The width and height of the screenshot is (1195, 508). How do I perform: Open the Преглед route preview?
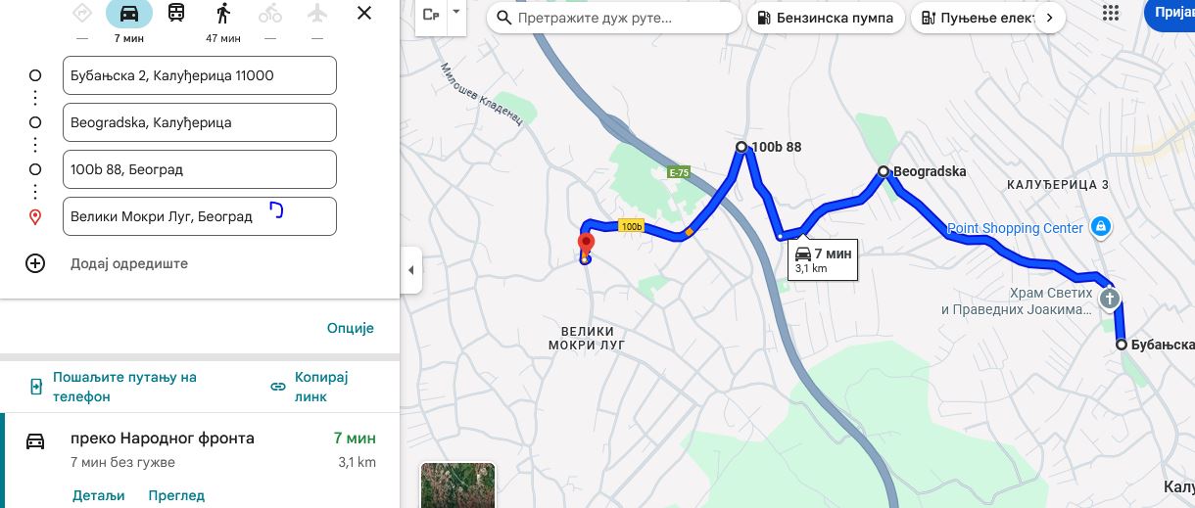click(176, 495)
